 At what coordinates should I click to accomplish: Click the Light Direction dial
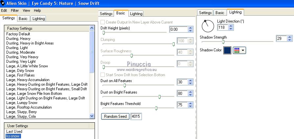click(208, 26)
